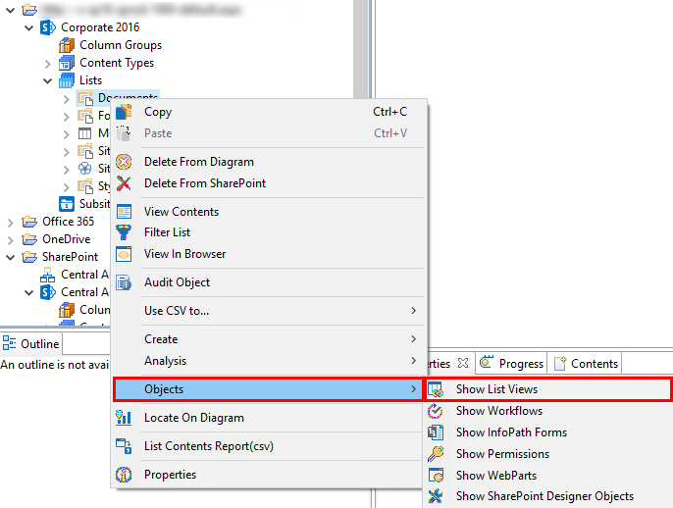The height and width of the screenshot is (508, 673).
Task: Select Show SharePoint Designer Objects
Action: 548,496
